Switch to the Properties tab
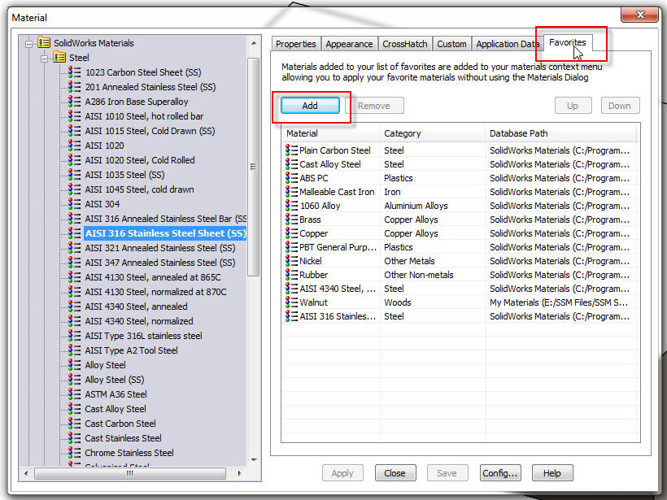The height and width of the screenshot is (500, 667). click(295, 44)
